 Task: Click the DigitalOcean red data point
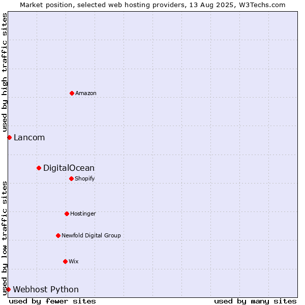coord(39,168)
